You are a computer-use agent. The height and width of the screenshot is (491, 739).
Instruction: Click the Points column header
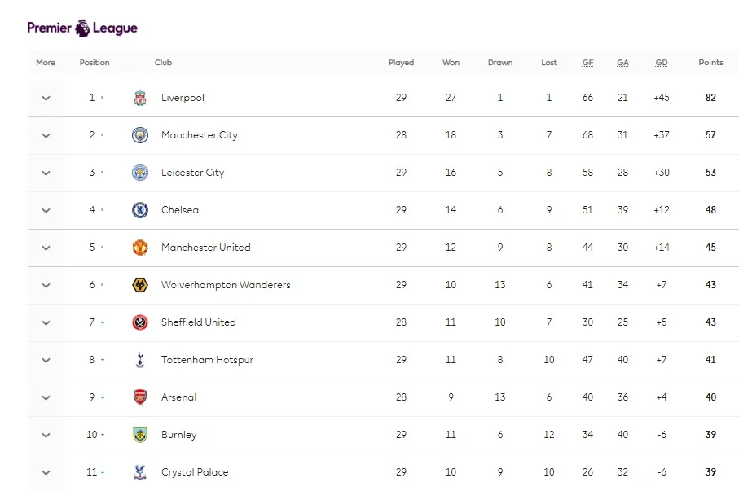click(710, 62)
